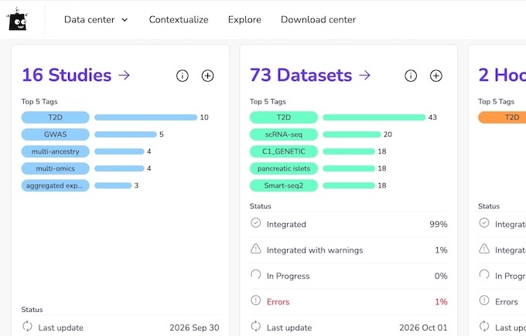Select the aggregated exp... tag
526x336 pixels.
click(x=56, y=185)
